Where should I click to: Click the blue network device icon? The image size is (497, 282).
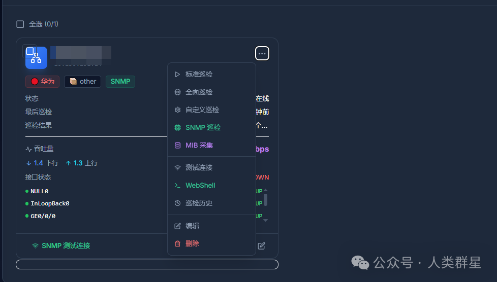click(x=37, y=58)
